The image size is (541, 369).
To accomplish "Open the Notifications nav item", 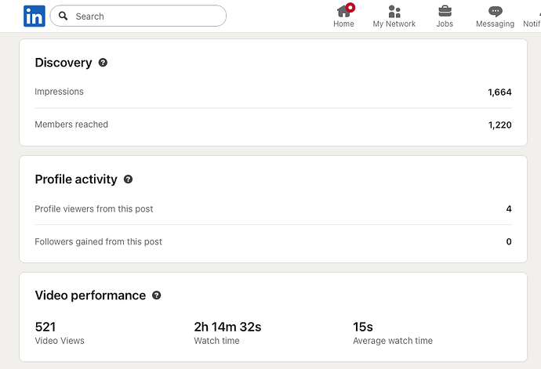I will point(532,16).
